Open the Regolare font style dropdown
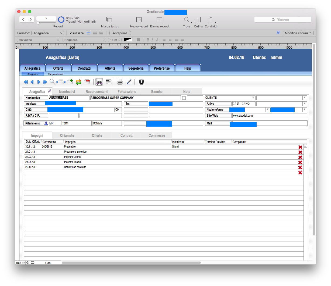Image resolution: width=331 pixels, height=286 pixels. 84,40
